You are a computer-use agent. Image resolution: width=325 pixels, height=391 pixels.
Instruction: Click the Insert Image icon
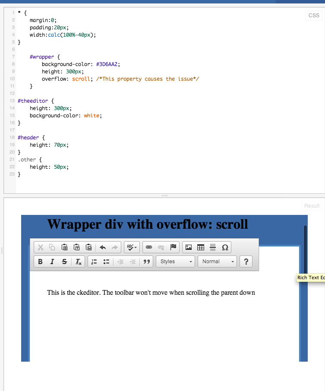tap(189, 247)
